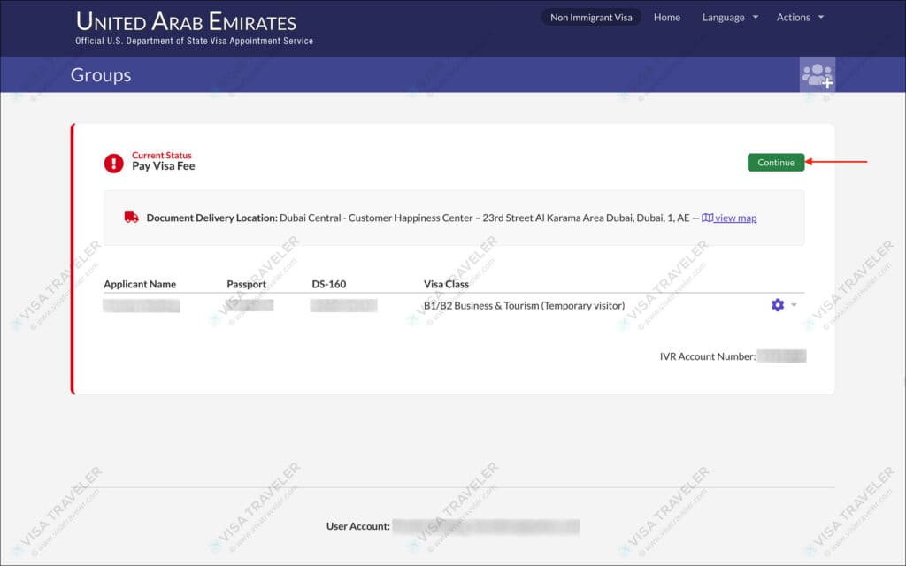Click the Pay Visa Fee status text

click(x=164, y=166)
